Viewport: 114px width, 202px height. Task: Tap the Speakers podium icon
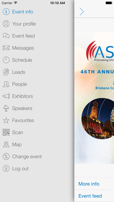6,108
